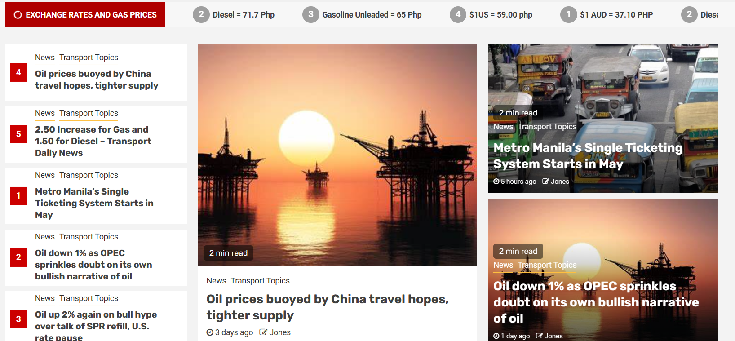Open Metro Manila's Single Ticketing card headline
Screen dimensions: 735x341
coord(588,156)
